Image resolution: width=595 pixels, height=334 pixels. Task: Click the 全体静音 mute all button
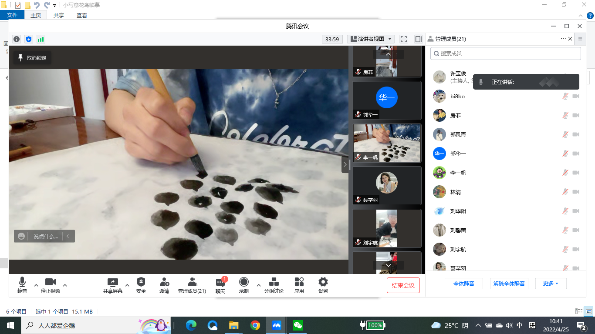click(x=463, y=284)
